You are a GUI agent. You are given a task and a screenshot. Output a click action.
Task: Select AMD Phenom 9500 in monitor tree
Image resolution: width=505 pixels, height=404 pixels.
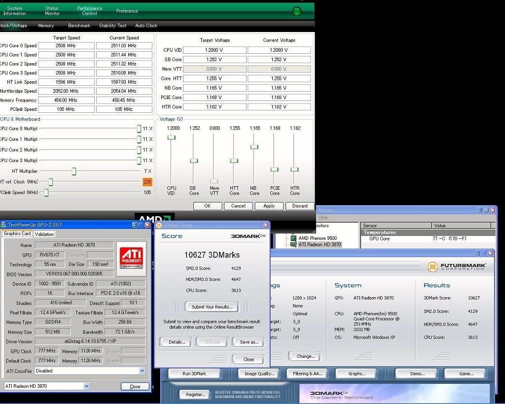point(317,238)
